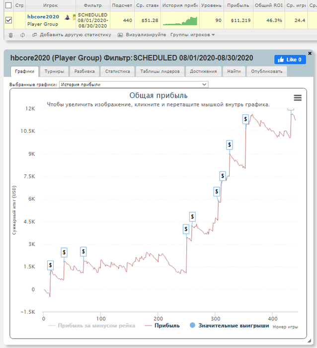This screenshot has width=317, height=348.
Task: Switch to the Турниры tab
Action: pyautogui.click(x=54, y=72)
